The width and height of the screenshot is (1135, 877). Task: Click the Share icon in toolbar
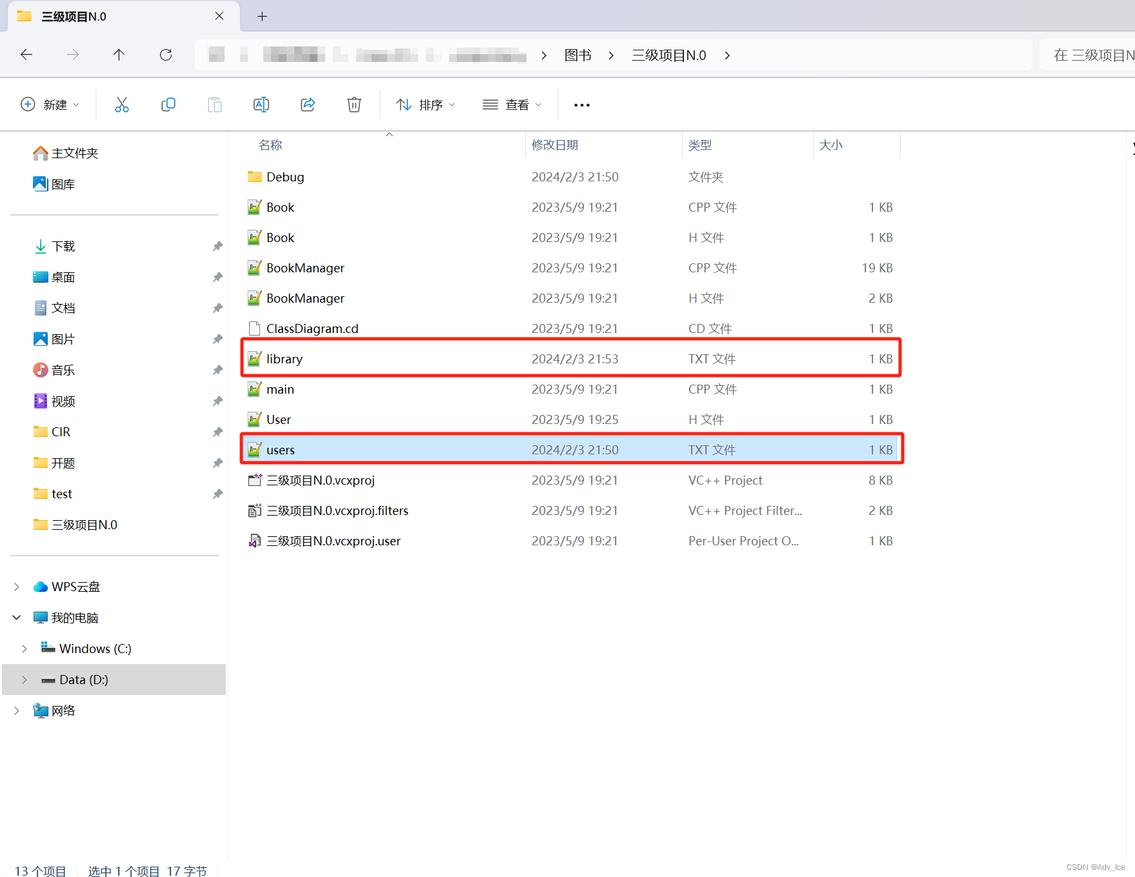click(x=308, y=105)
